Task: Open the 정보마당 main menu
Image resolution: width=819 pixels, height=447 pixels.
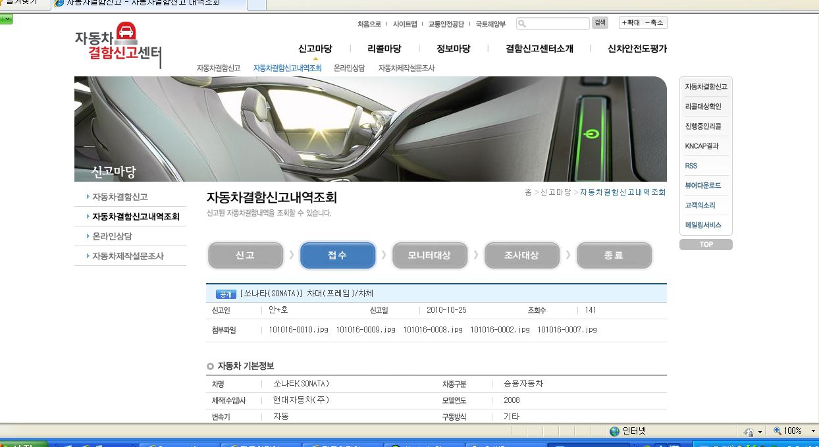Action: (453, 49)
